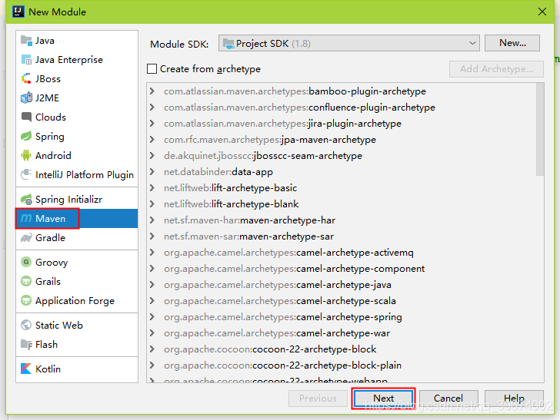Click the Next button
This screenshot has width=560, height=420.
click(x=383, y=399)
